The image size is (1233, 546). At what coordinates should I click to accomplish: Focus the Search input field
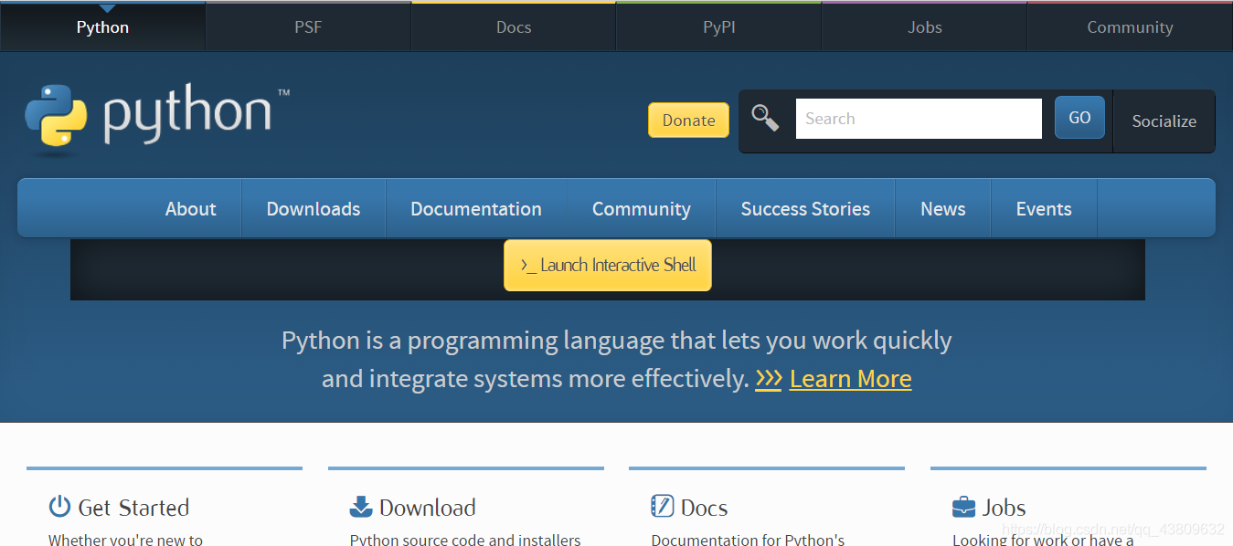click(x=919, y=119)
